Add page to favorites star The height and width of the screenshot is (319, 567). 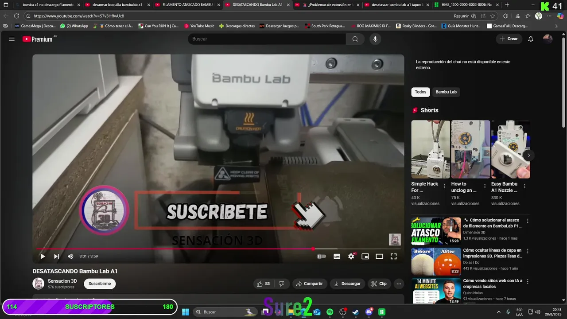tap(493, 16)
